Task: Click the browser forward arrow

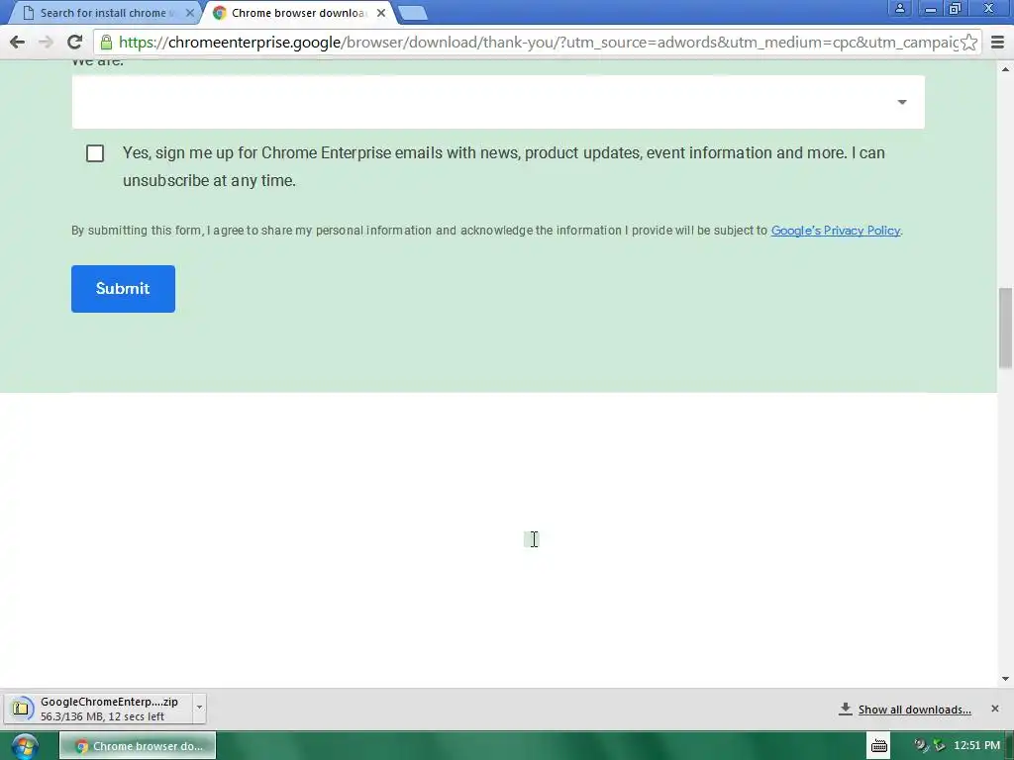Action: pyautogui.click(x=46, y=43)
